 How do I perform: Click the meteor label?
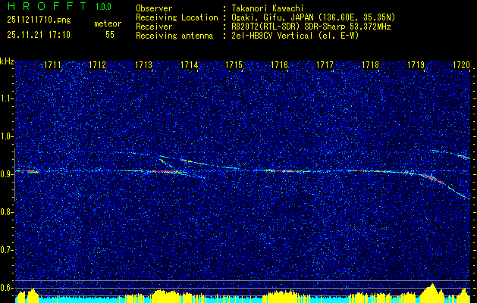click(x=108, y=23)
